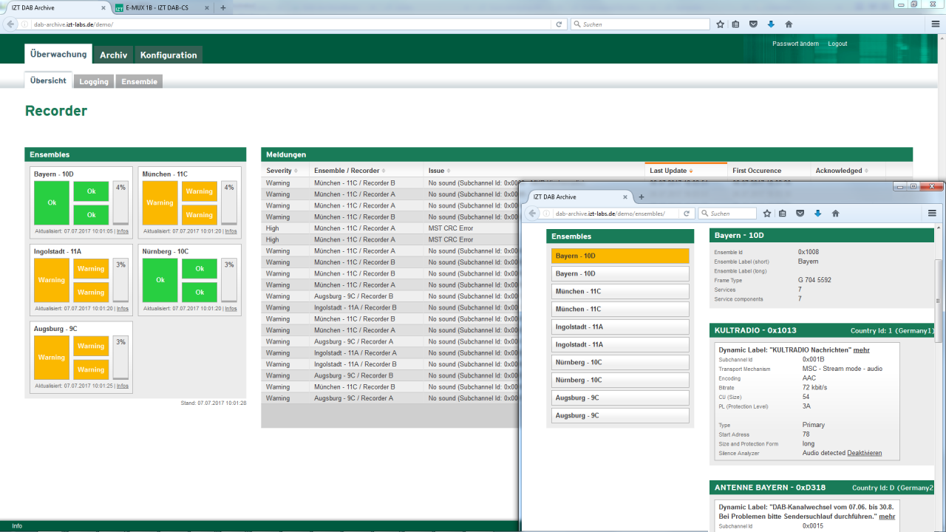Open the hamburger menu in the front window
Screen dimensions: 946x532
(933, 214)
